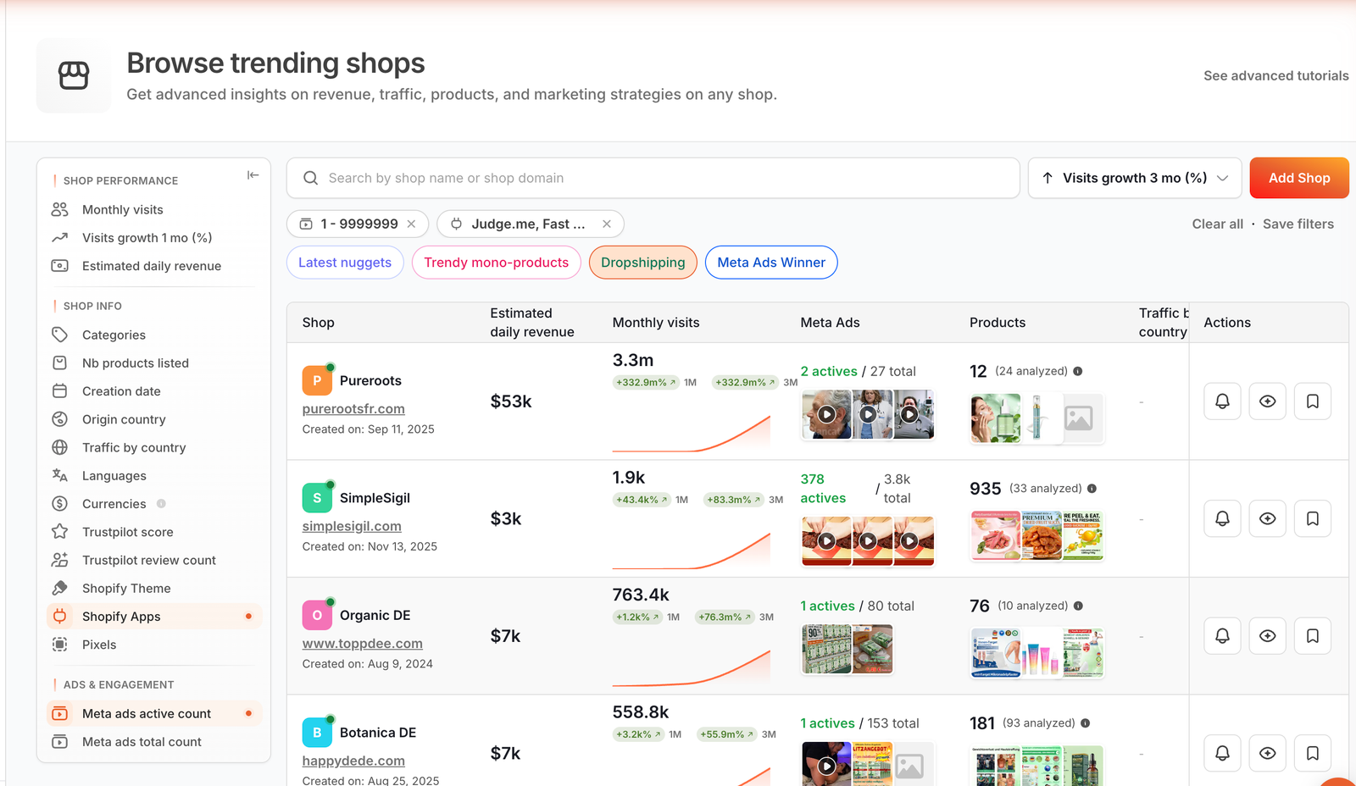Click the shop search input field
This screenshot has width=1356, height=786.
click(653, 178)
